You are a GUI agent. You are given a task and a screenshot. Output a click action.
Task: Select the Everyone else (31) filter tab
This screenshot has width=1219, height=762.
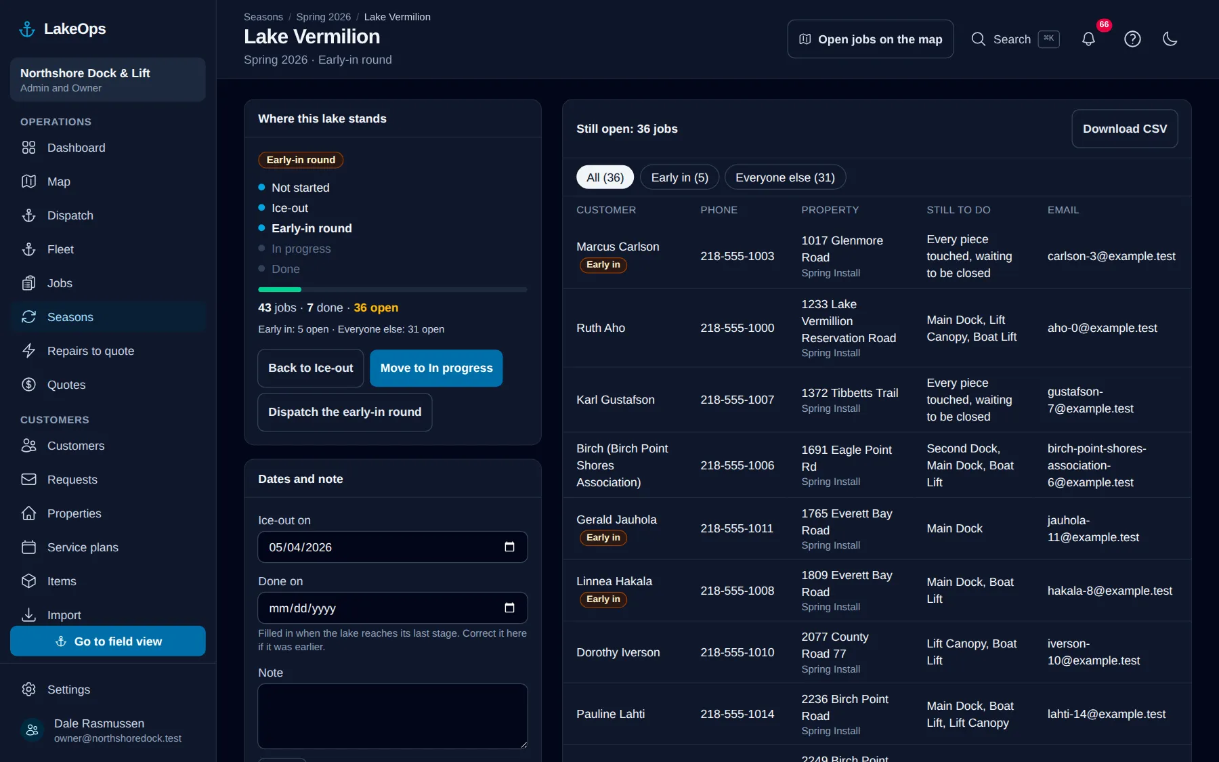[x=785, y=177]
